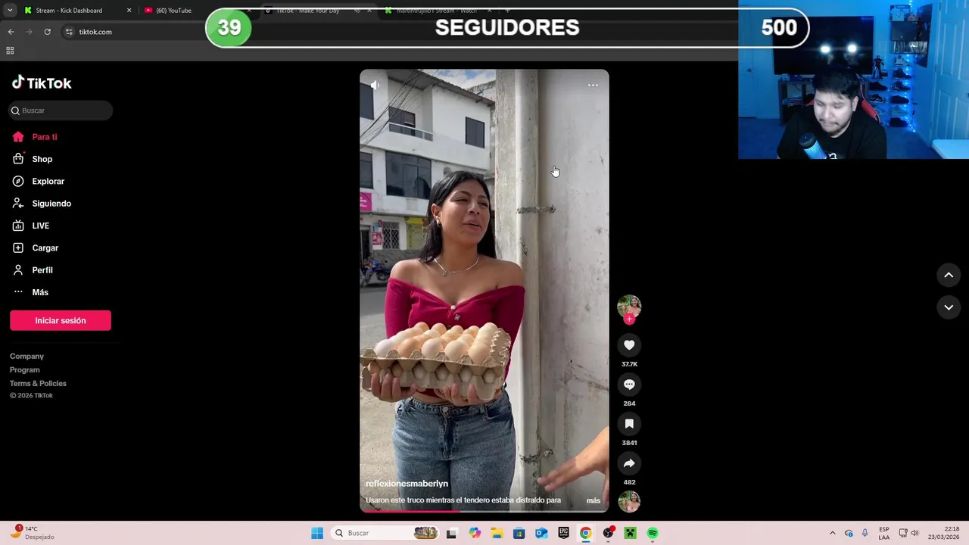Open the Company footer link
The image size is (969, 545).
point(26,356)
